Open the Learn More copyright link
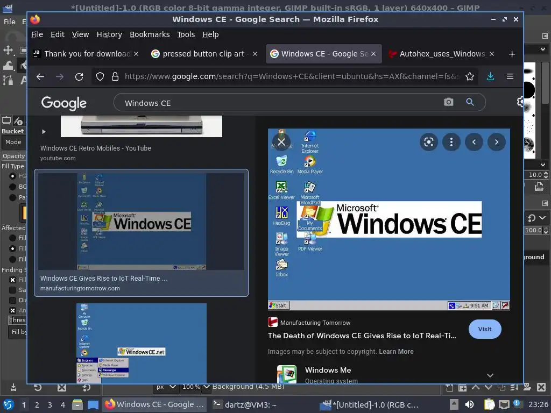 tap(396, 352)
